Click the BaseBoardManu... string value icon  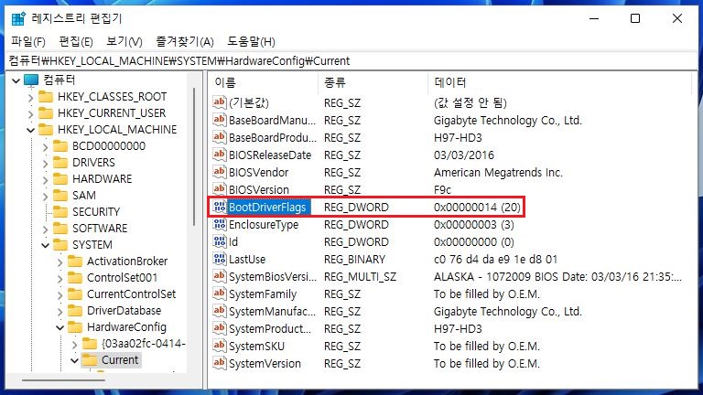click(220, 120)
